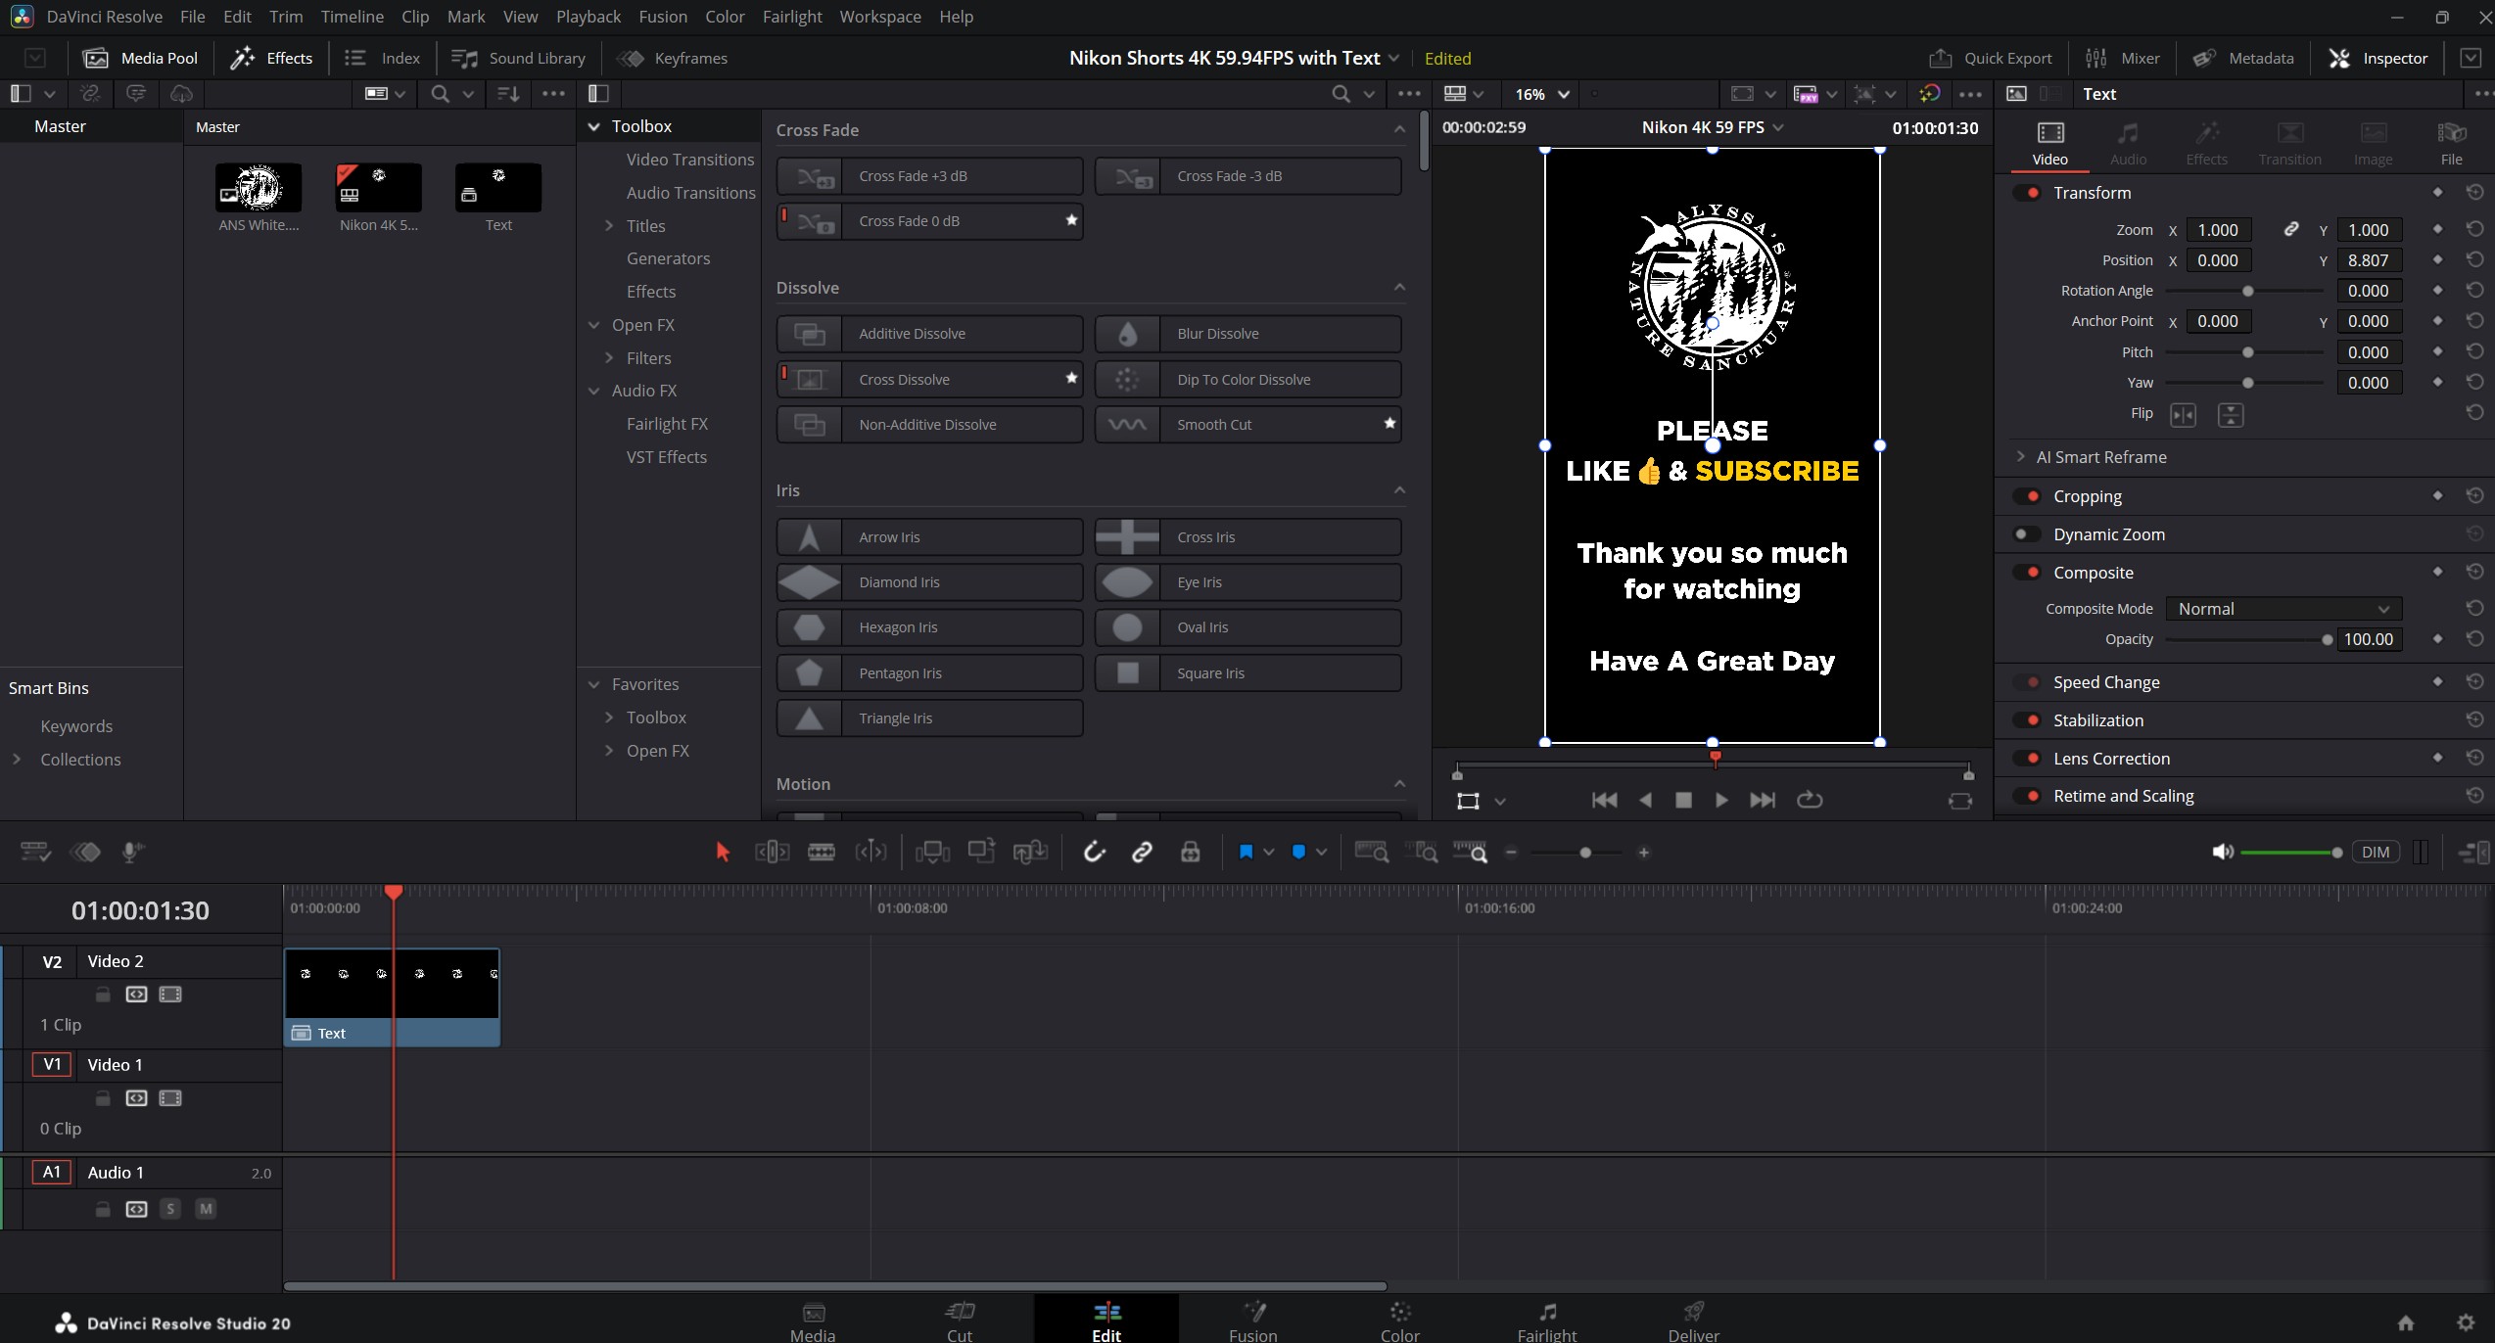
Task: Toggle the Sound Library panel
Action: [x=518, y=58]
